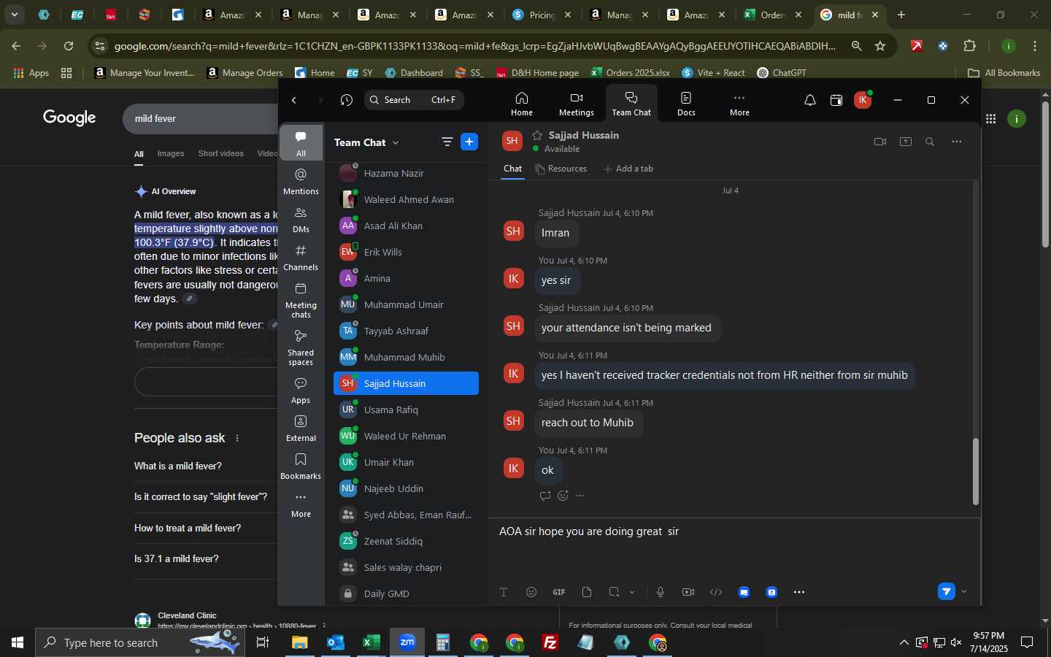Open the chat list filter icon

447,142
